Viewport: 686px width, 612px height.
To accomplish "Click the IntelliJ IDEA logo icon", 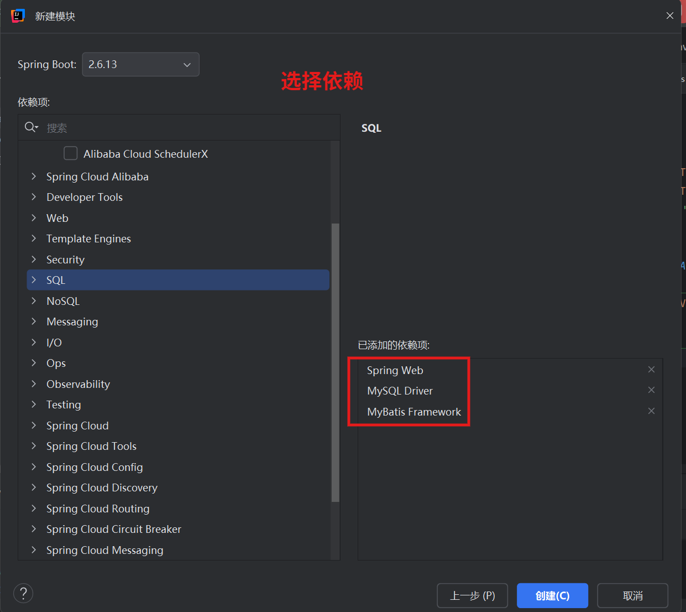I will (18, 16).
